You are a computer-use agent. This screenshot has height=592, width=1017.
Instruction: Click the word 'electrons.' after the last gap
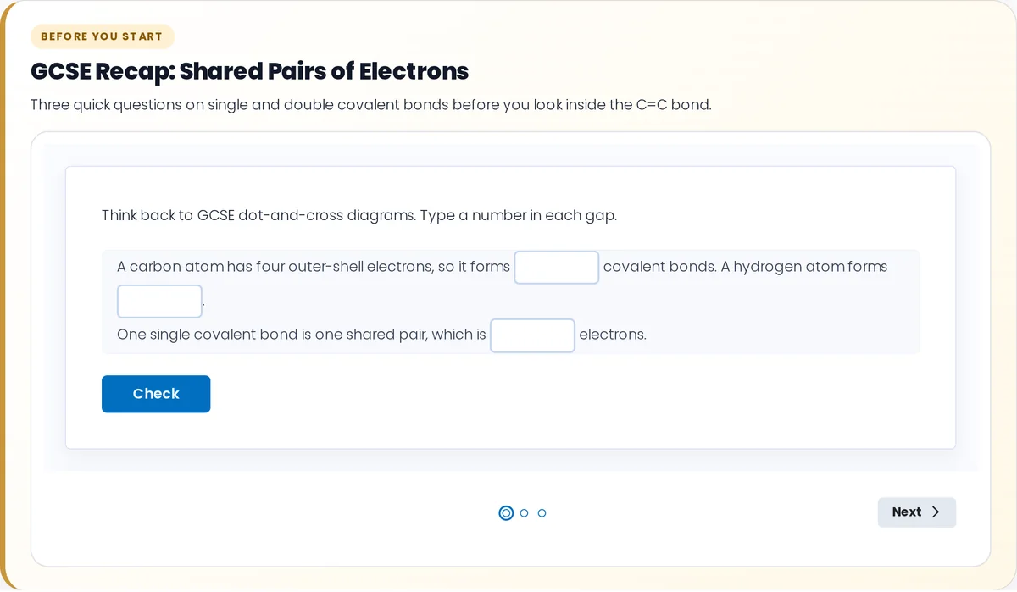tap(613, 335)
